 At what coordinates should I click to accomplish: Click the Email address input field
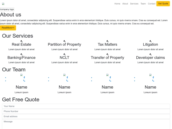86,116
